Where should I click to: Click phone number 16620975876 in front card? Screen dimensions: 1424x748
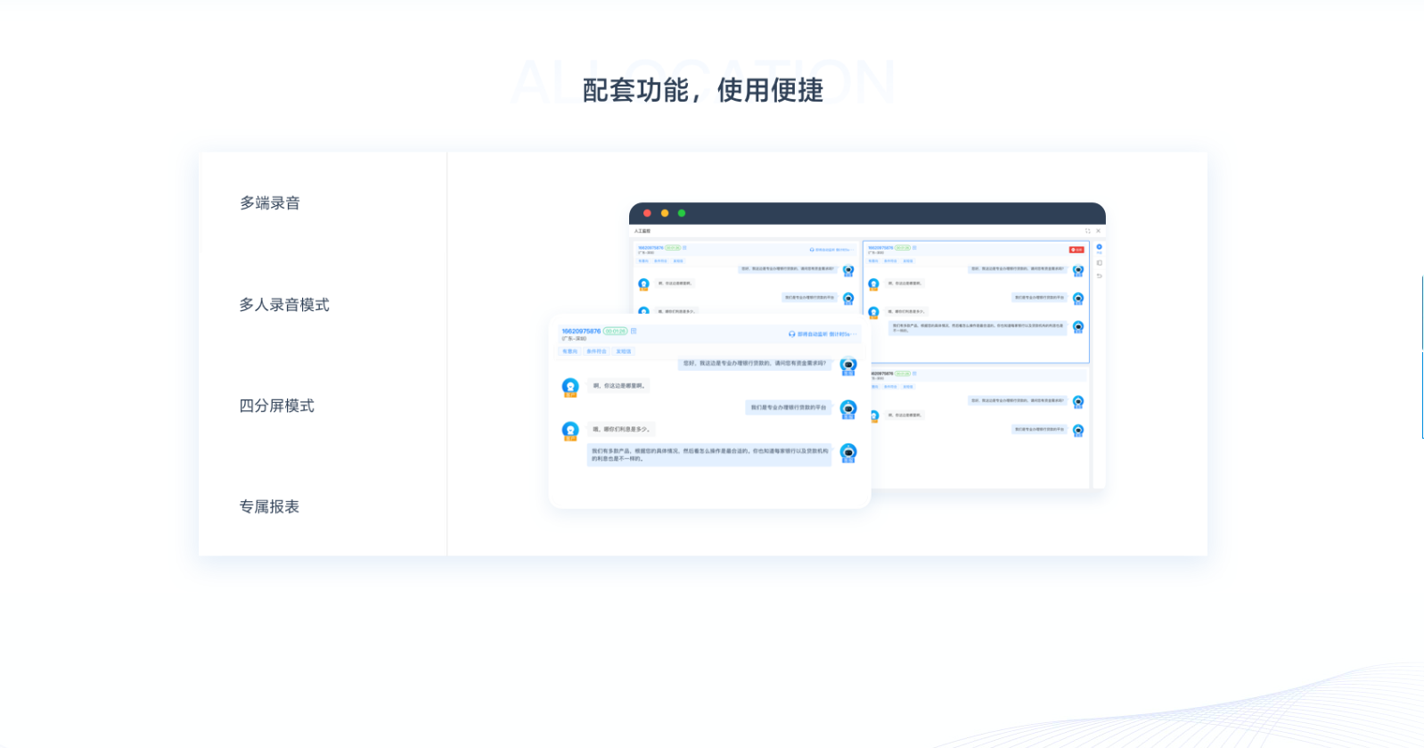point(581,331)
